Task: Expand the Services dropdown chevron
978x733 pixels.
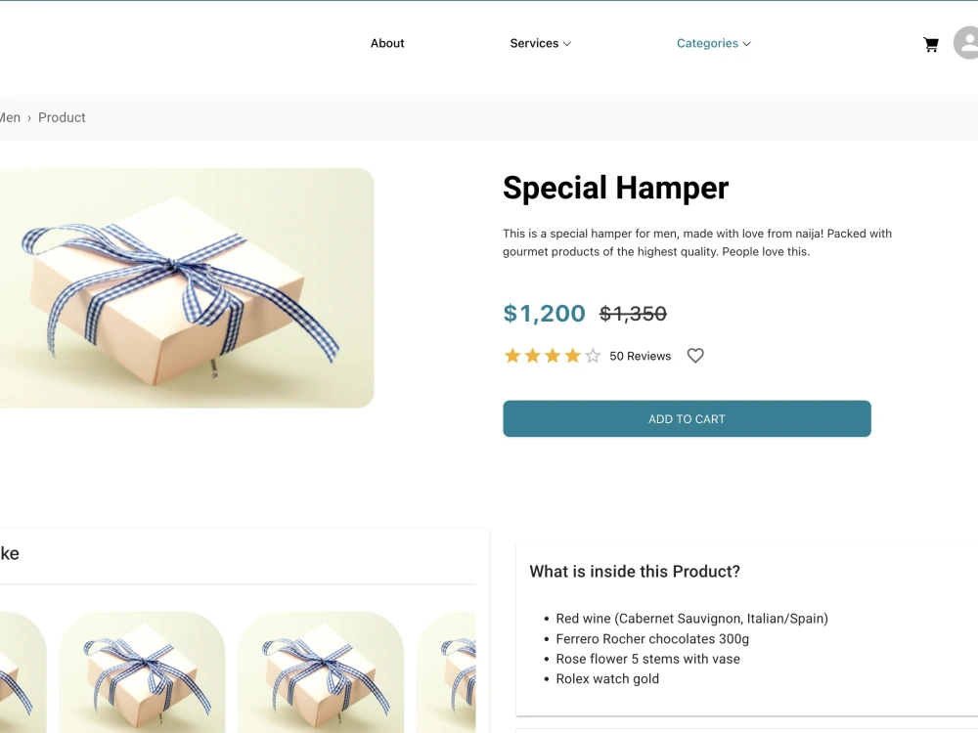Action: point(567,44)
